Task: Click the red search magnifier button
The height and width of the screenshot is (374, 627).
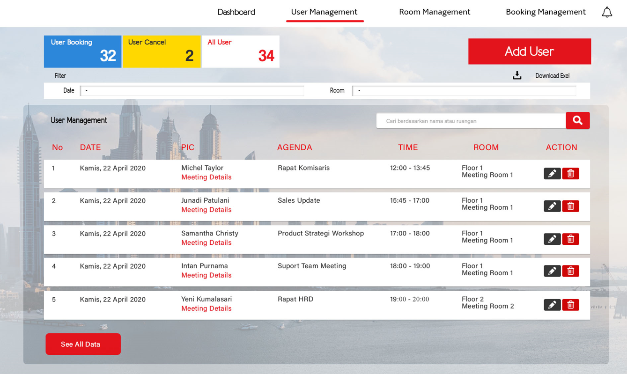Action: 577,120
